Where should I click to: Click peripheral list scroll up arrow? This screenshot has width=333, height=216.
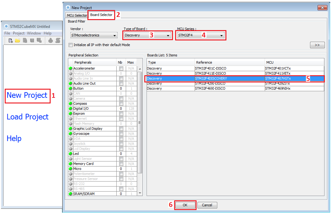pyautogui.click(x=140, y=69)
